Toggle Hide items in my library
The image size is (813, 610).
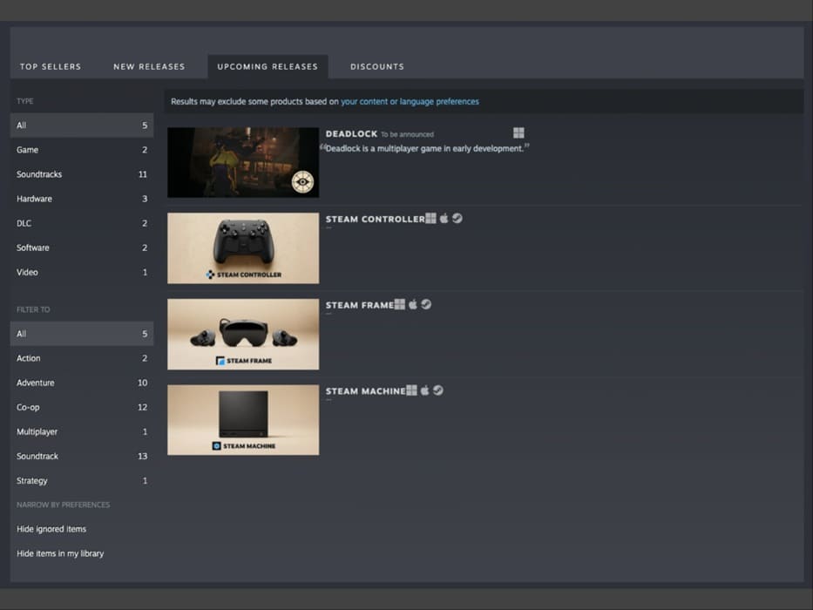pos(60,553)
